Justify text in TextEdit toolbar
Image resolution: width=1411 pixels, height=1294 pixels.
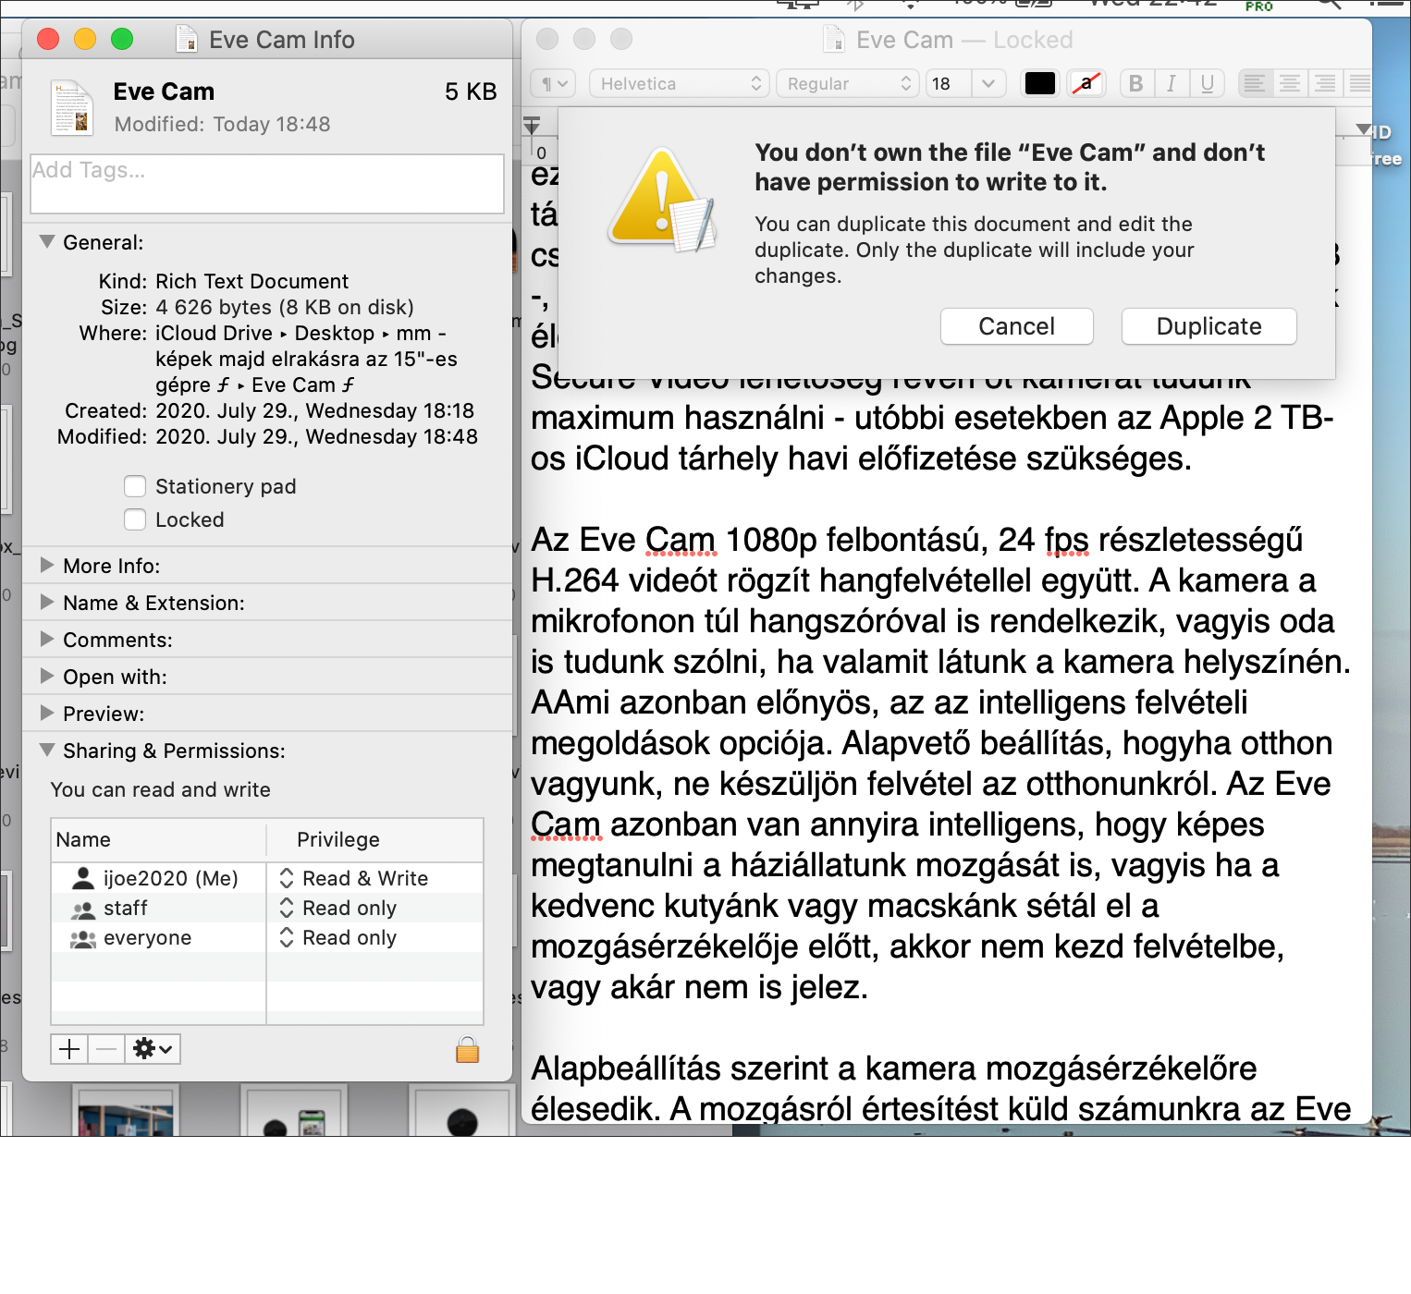pyautogui.click(x=1359, y=84)
